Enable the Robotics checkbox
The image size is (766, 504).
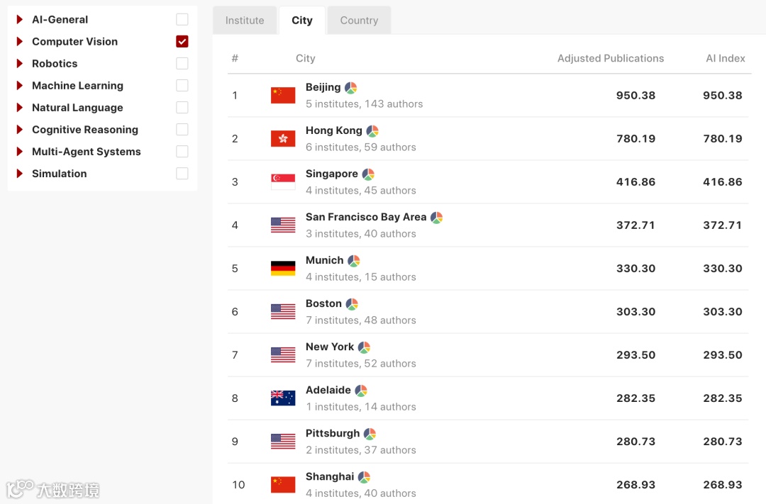182,64
